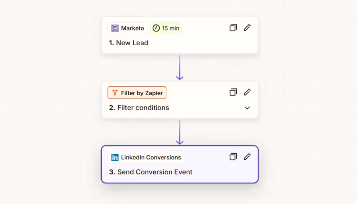Duplicate the New Lead step with the copy icon
Screen dimensions: 357x204
(233, 28)
